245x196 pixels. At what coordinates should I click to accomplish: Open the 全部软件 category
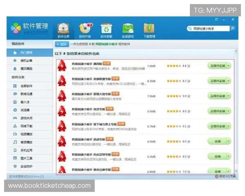click(29, 86)
